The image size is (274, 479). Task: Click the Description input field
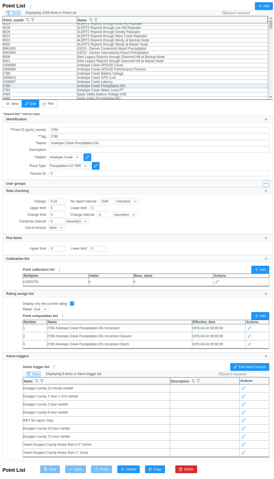159,150
